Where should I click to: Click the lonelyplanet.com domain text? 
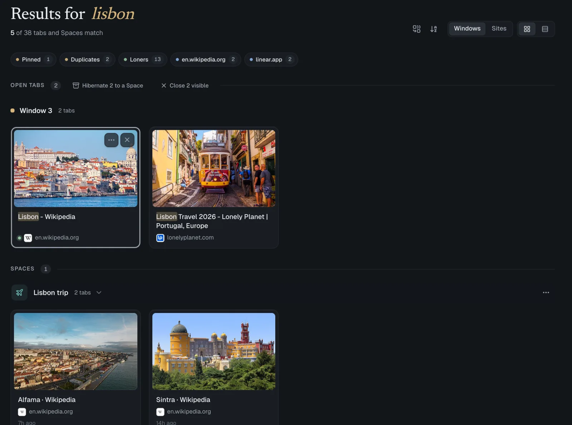[190, 238]
